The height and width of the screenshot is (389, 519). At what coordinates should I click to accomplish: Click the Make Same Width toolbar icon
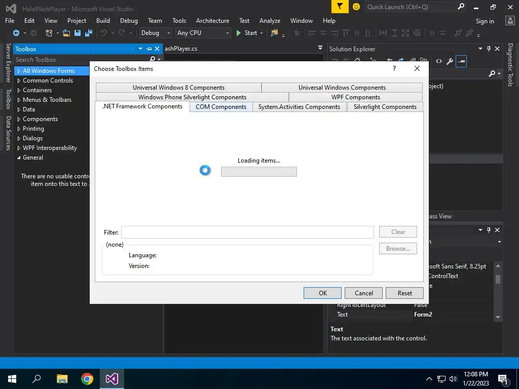383,33
